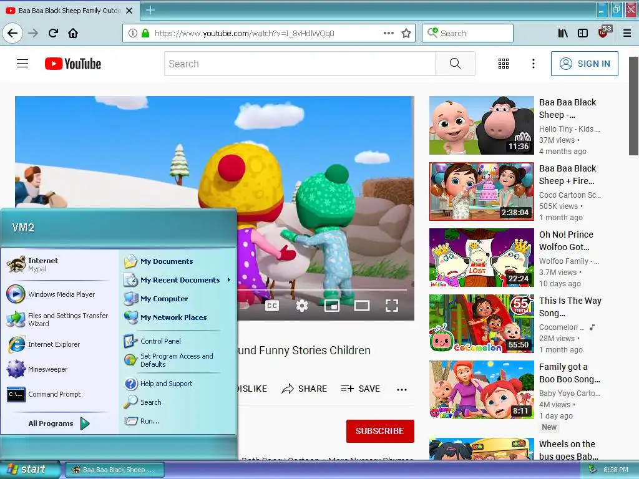The image size is (639, 479).
Task: Toggle the browser sidebar view
Action: pos(583,33)
